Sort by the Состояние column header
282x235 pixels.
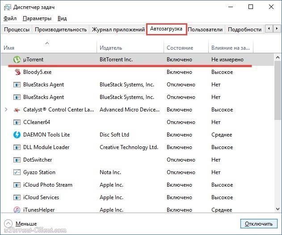pos(186,47)
